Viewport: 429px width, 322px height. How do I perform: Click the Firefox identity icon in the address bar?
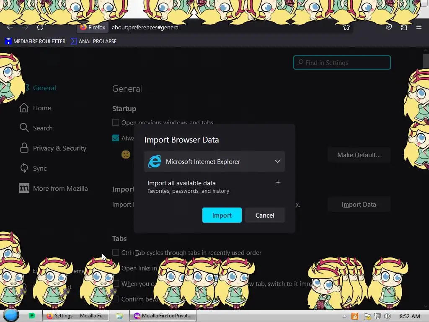point(93,27)
